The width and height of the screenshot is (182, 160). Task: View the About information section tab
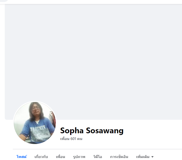click(41, 157)
